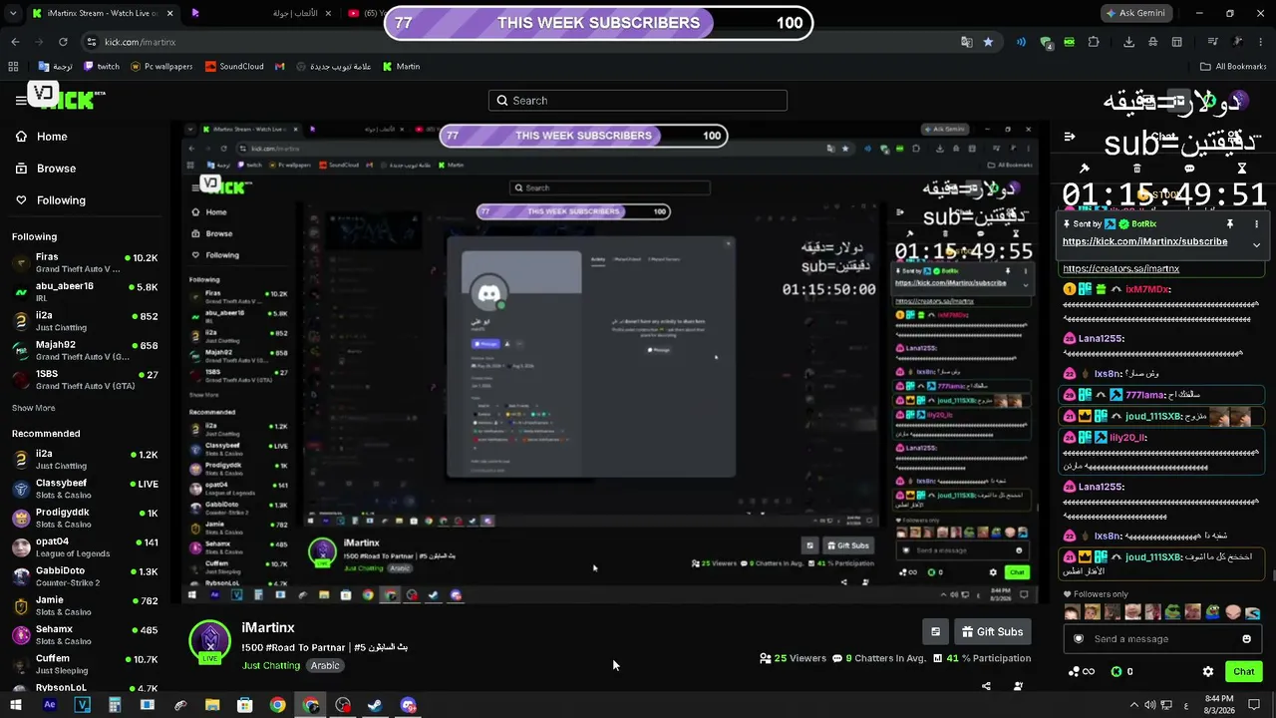Image resolution: width=1276 pixels, height=718 pixels.
Task: Open pinned message options menu
Action: [1256, 224]
